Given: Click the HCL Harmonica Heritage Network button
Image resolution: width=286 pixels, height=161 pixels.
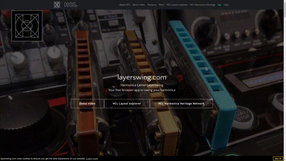Looking at the screenshot, I should click(x=181, y=103).
